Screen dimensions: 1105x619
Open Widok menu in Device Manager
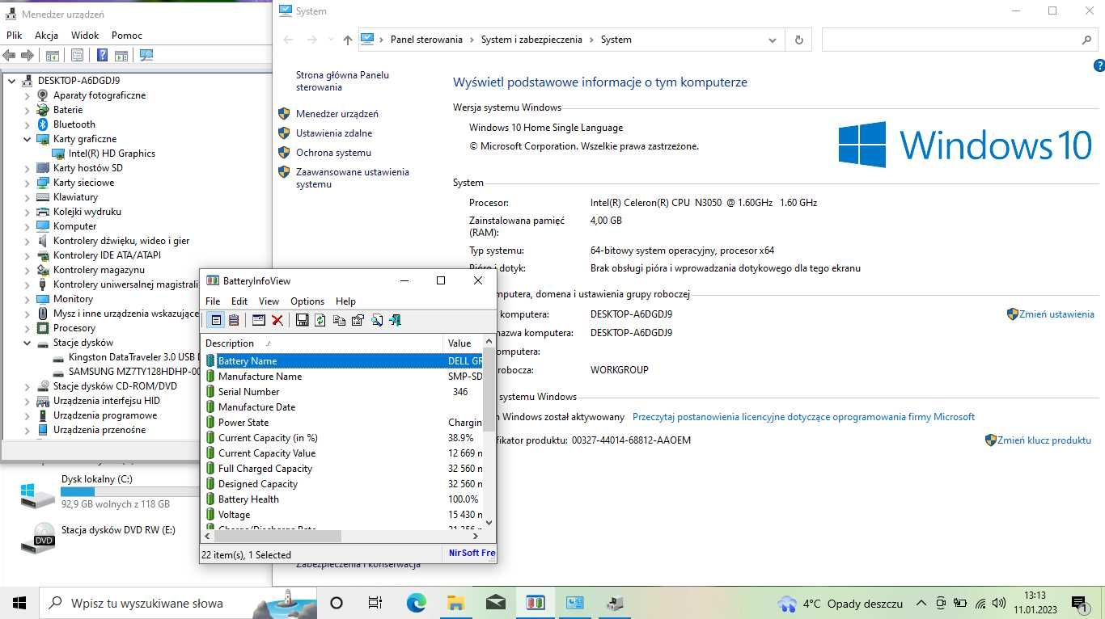[85, 36]
